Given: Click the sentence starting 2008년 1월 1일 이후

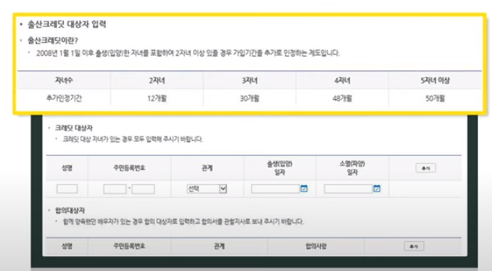Looking at the screenshot, I should (x=188, y=53).
